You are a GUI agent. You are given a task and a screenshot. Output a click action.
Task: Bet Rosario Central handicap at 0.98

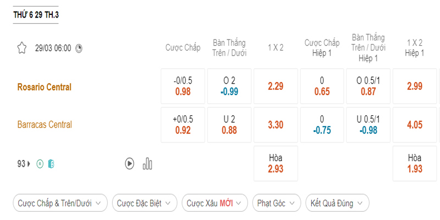pos(183,86)
